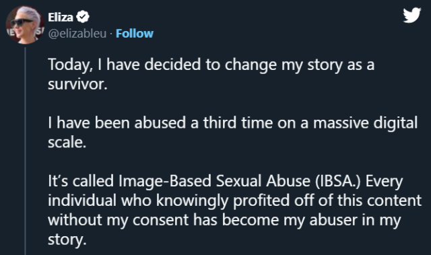Click the separator dot before Follow

[111, 34]
